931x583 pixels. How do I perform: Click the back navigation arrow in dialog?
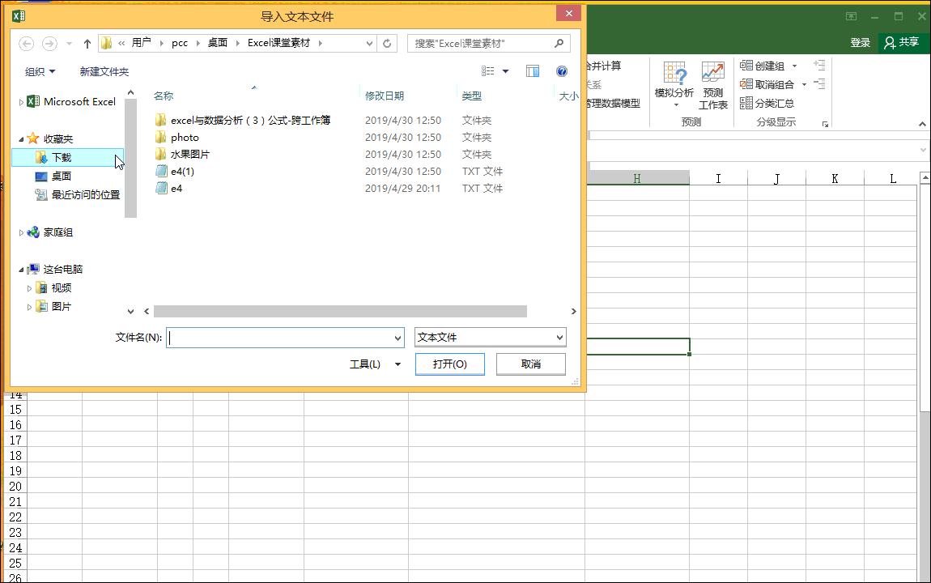26,44
